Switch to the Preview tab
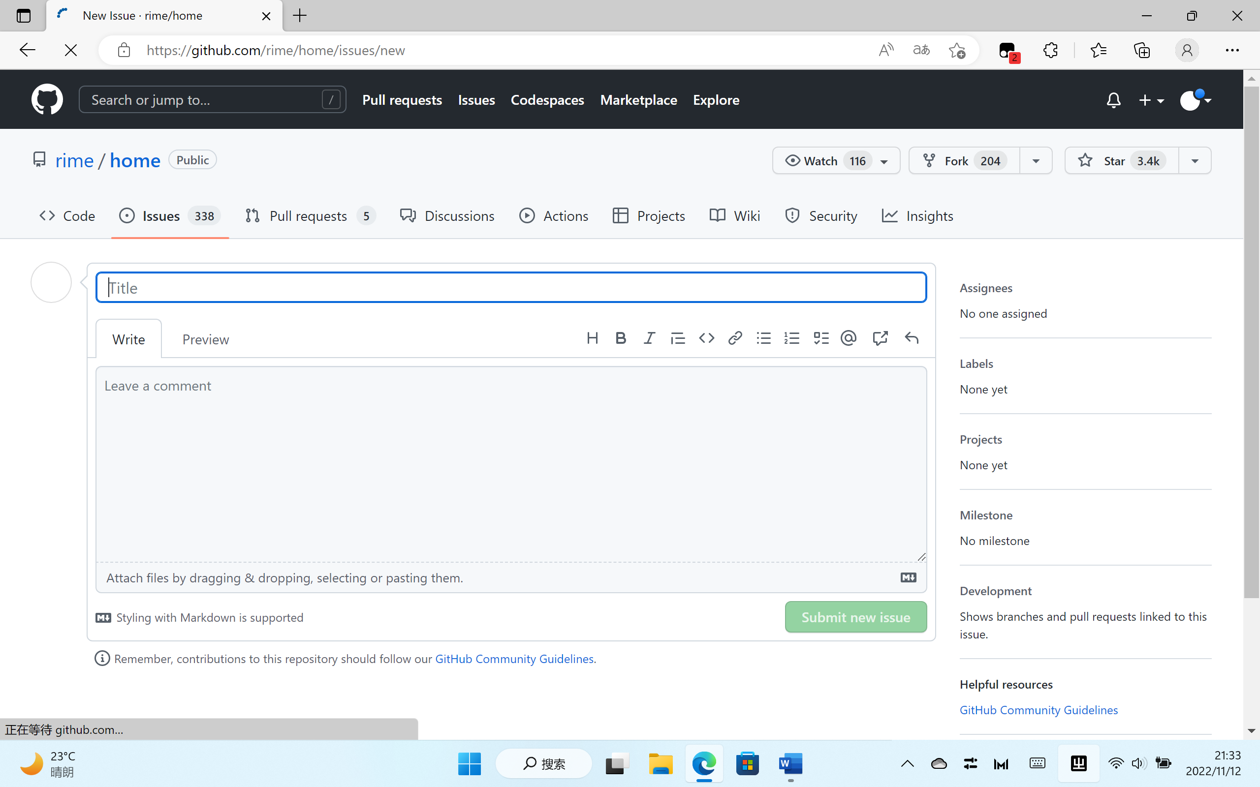This screenshot has width=1260, height=787. point(205,339)
